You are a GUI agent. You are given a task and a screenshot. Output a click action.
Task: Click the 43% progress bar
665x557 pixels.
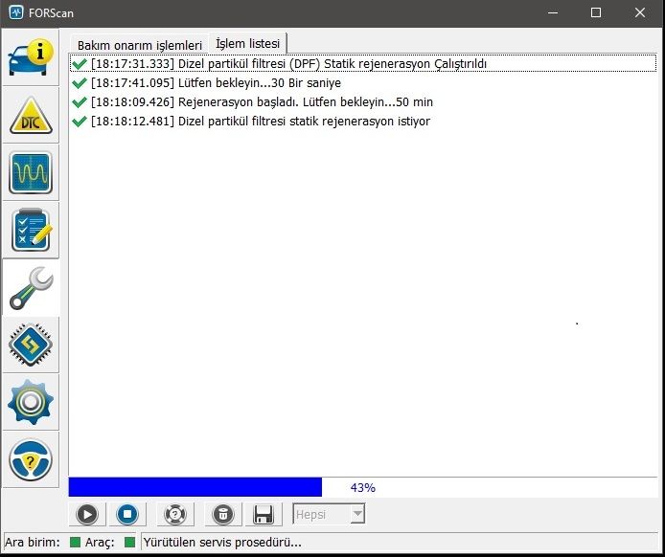(362, 487)
